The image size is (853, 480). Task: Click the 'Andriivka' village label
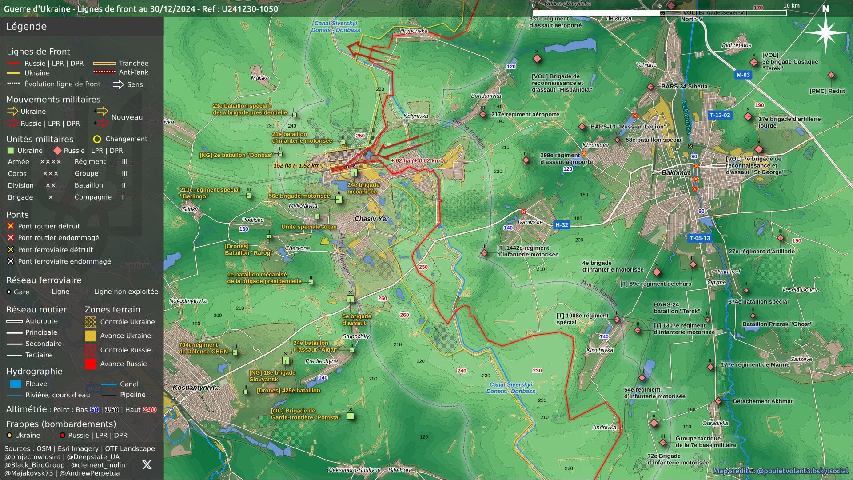[604, 428]
